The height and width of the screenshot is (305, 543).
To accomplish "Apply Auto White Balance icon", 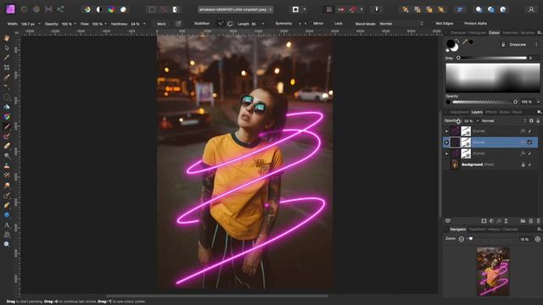I will [x=123, y=9].
